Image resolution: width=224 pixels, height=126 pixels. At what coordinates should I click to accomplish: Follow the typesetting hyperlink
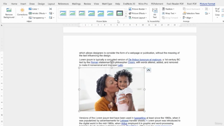(x=140, y=118)
